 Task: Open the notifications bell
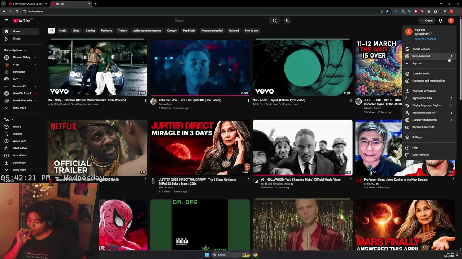(440, 21)
